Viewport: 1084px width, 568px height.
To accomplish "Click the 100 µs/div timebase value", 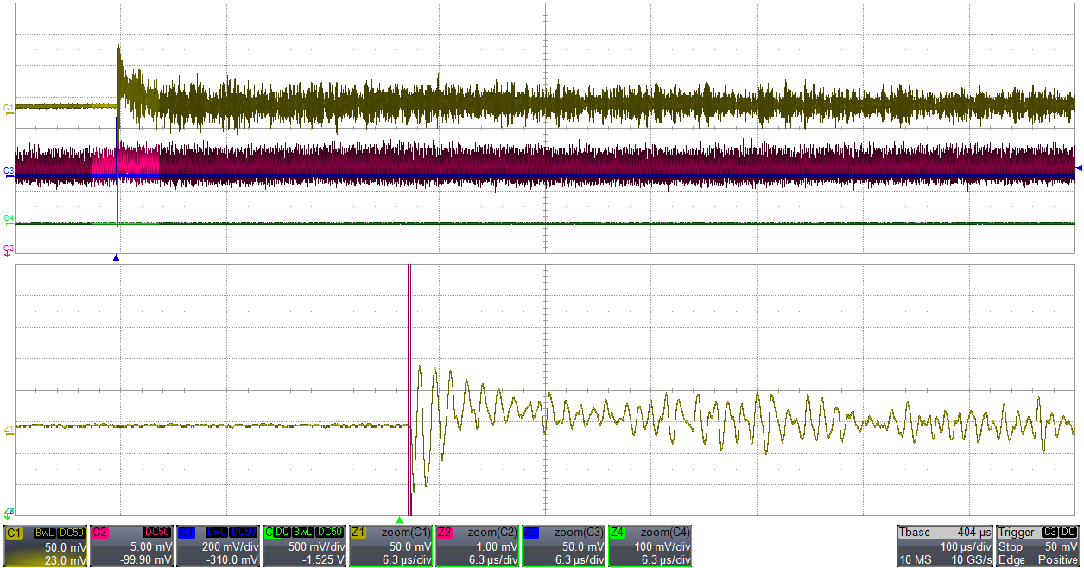I will coord(966,547).
